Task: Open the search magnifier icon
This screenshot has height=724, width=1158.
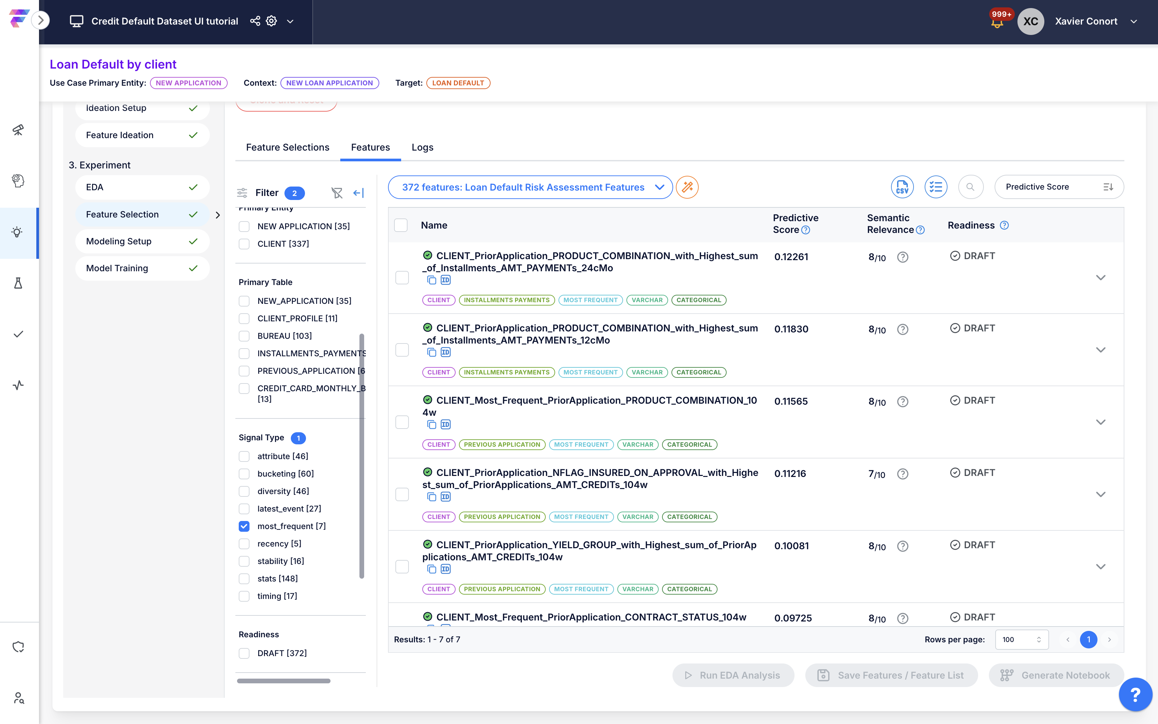Action: click(x=970, y=187)
